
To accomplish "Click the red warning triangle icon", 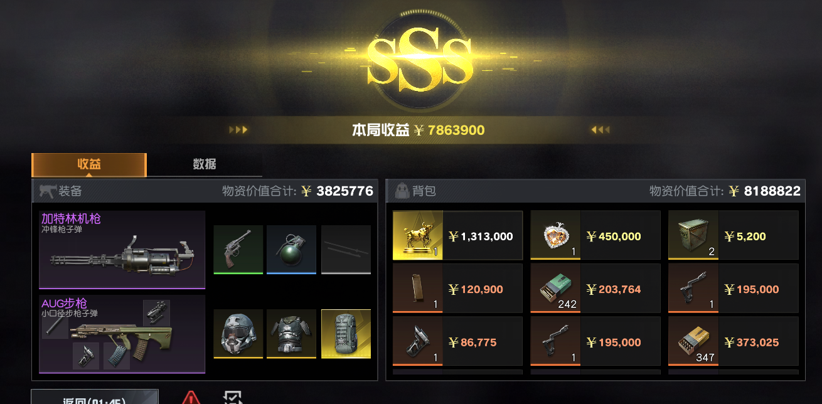I will click(x=191, y=398).
